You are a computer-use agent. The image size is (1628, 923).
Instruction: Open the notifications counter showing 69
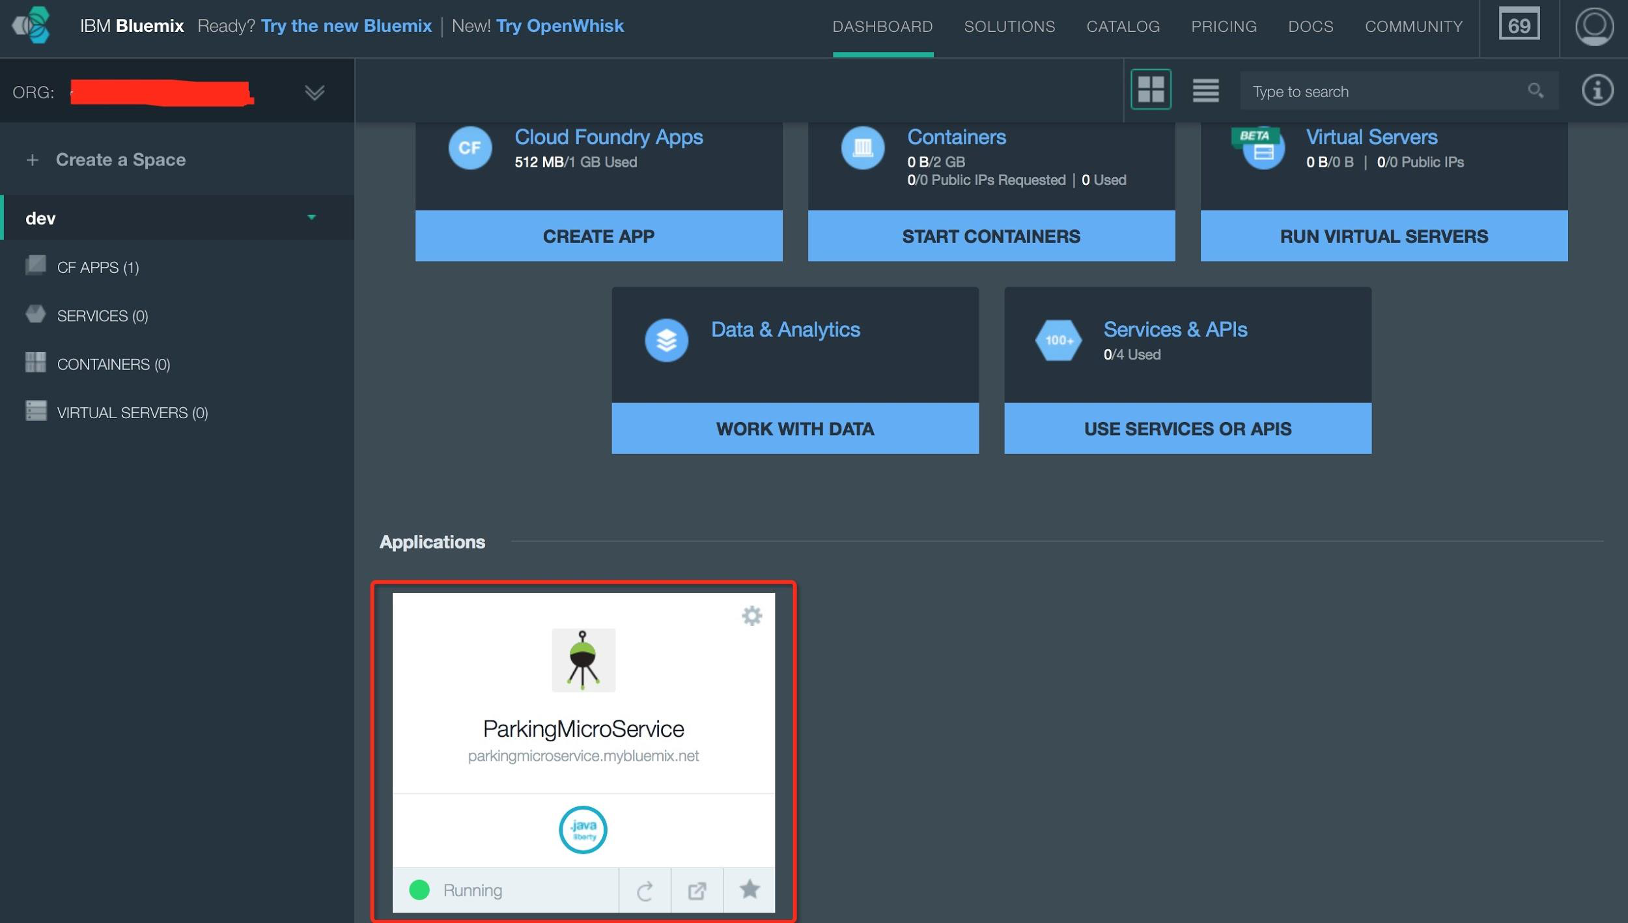pos(1519,24)
